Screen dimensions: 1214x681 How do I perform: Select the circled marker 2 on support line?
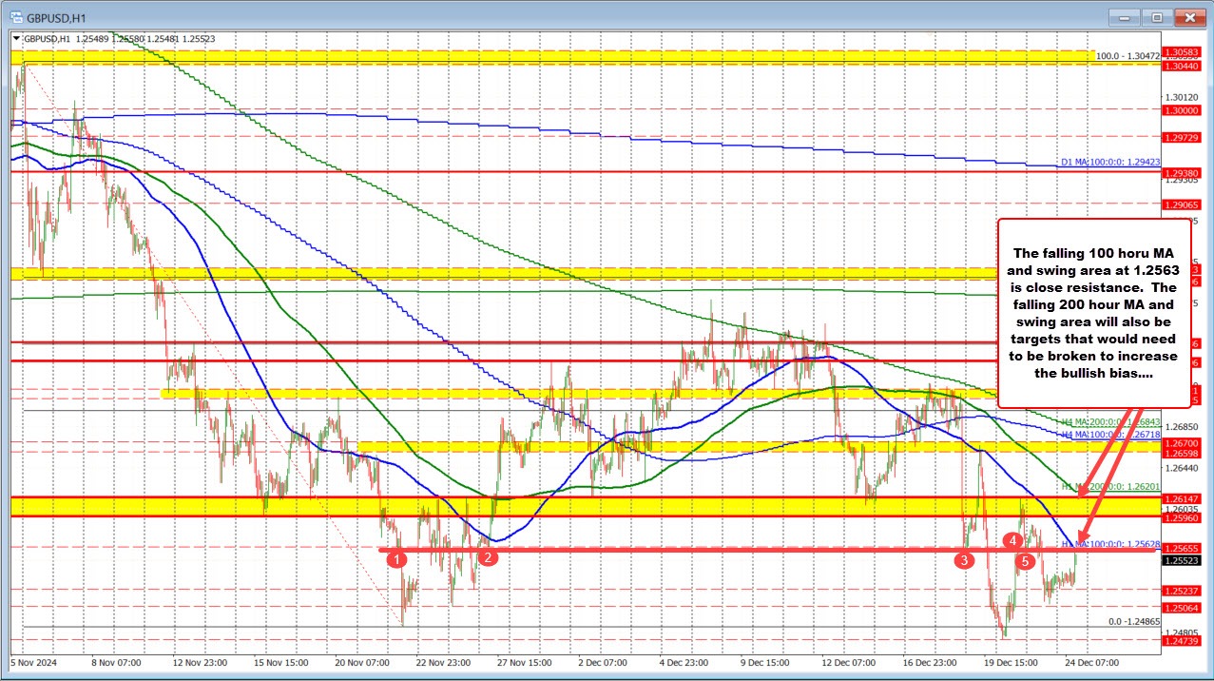click(x=489, y=557)
